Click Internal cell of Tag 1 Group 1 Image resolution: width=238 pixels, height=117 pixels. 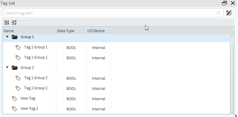[x=99, y=48]
